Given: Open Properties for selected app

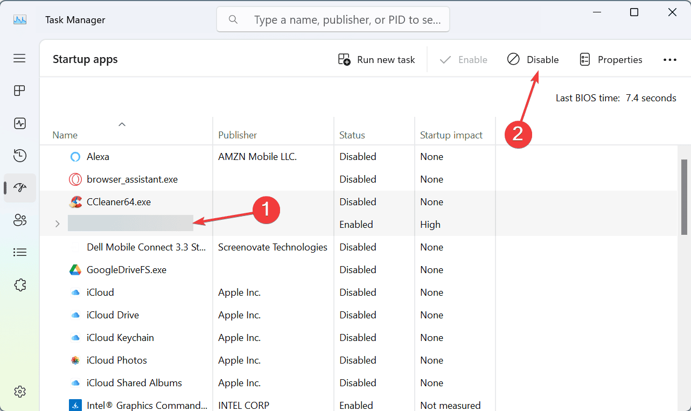Looking at the screenshot, I should [611, 60].
